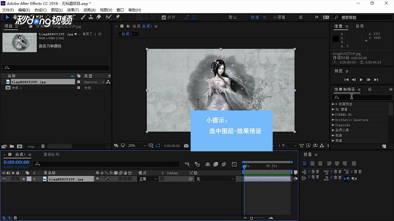The image size is (394, 221).
Task: Select the Roto Brush tool
Action: 108,17
